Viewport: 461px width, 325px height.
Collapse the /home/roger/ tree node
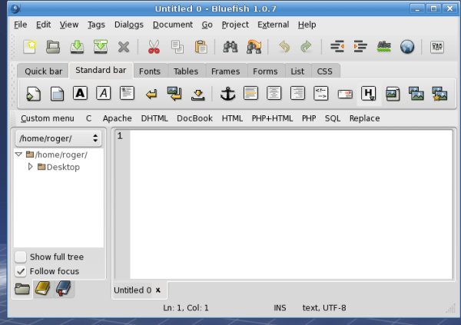click(19, 154)
